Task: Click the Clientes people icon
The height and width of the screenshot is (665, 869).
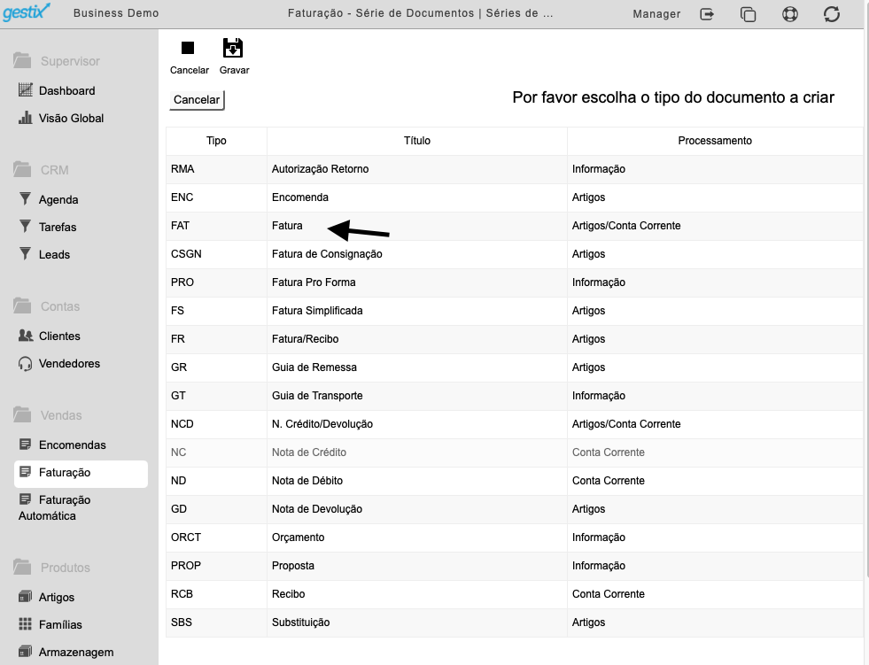Action: (26, 336)
